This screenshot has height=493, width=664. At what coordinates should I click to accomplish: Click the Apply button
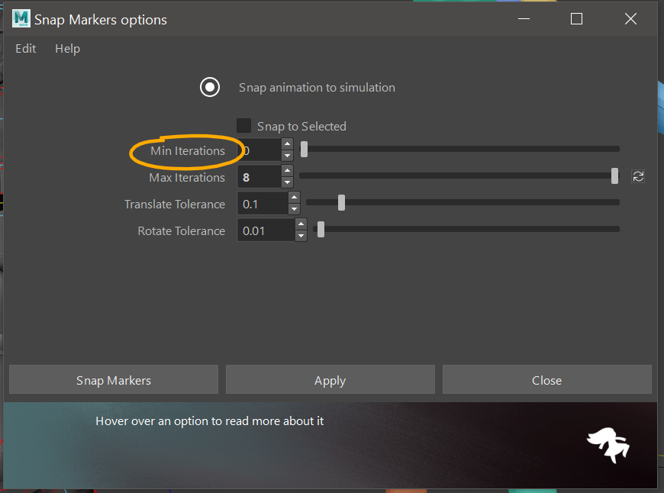tap(330, 380)
